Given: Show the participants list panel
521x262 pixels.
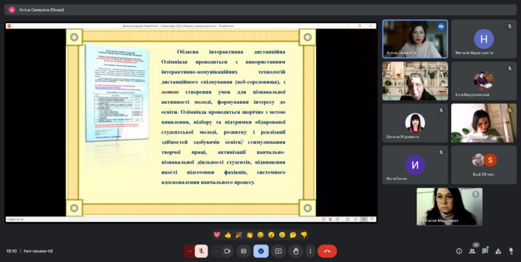Looking at the screenshot, I should tap(472, 251).
